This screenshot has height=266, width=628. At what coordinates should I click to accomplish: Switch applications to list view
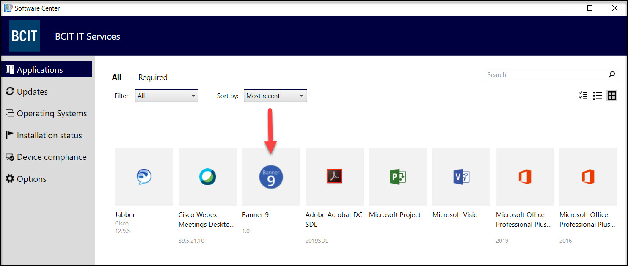(x=598, y=96)
